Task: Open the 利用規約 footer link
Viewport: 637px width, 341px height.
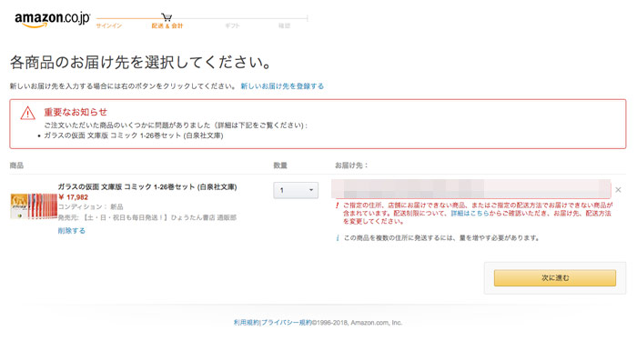Action: (247, 323)
